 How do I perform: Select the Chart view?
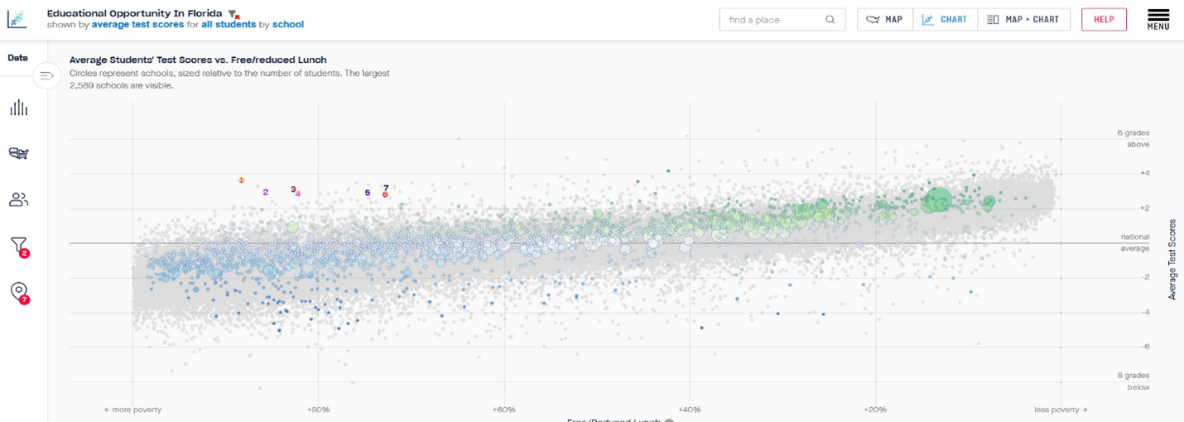[x=945, y=20]
